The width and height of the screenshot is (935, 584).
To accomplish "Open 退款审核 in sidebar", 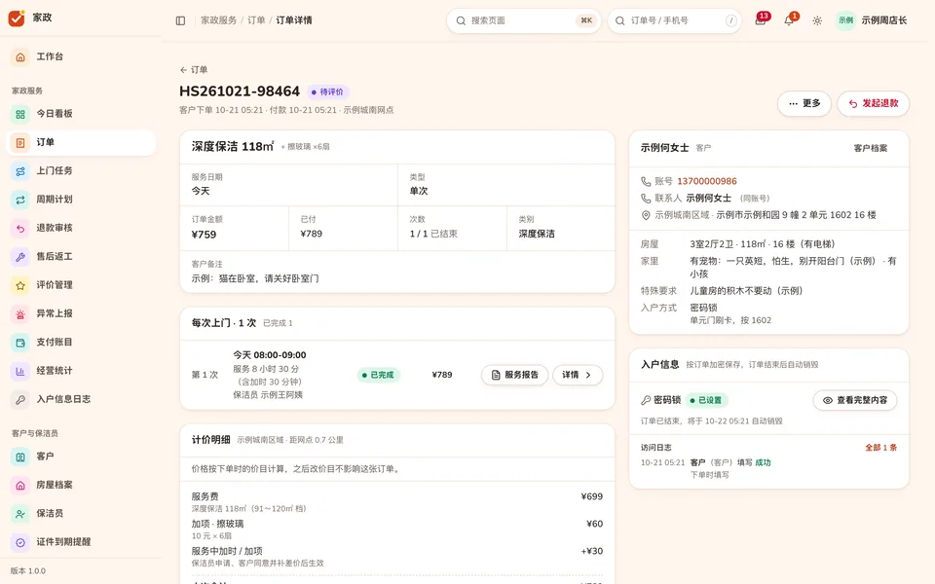I will [x=81, y=228].
